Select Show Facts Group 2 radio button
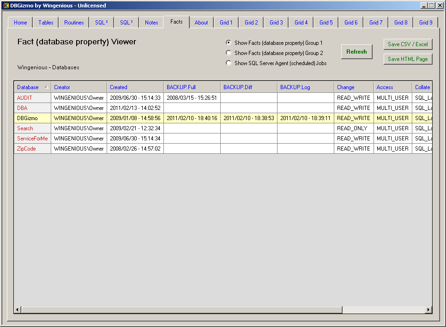 pos(229,53)
